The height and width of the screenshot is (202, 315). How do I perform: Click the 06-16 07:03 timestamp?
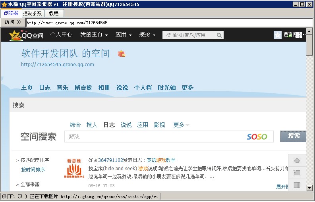click(101, 186)
